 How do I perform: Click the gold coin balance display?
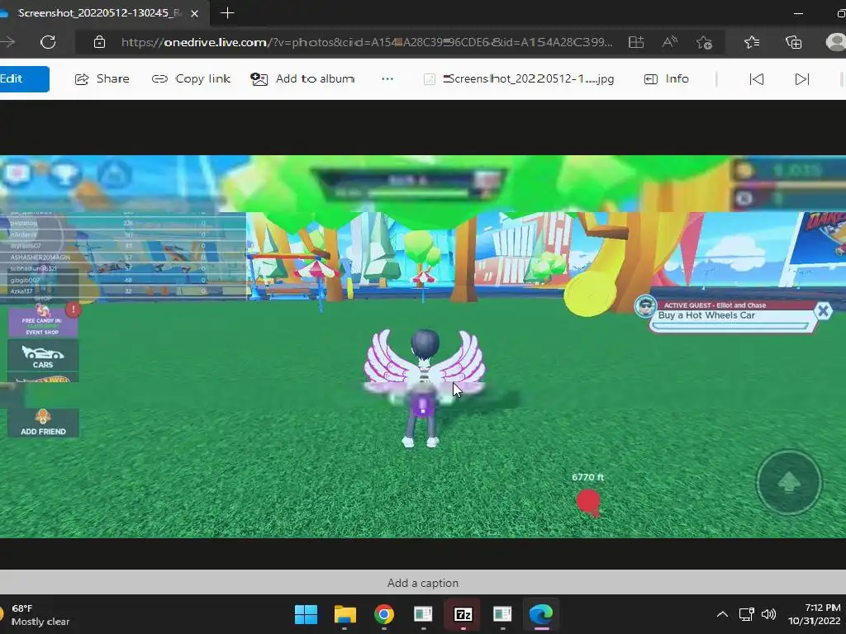789,171
